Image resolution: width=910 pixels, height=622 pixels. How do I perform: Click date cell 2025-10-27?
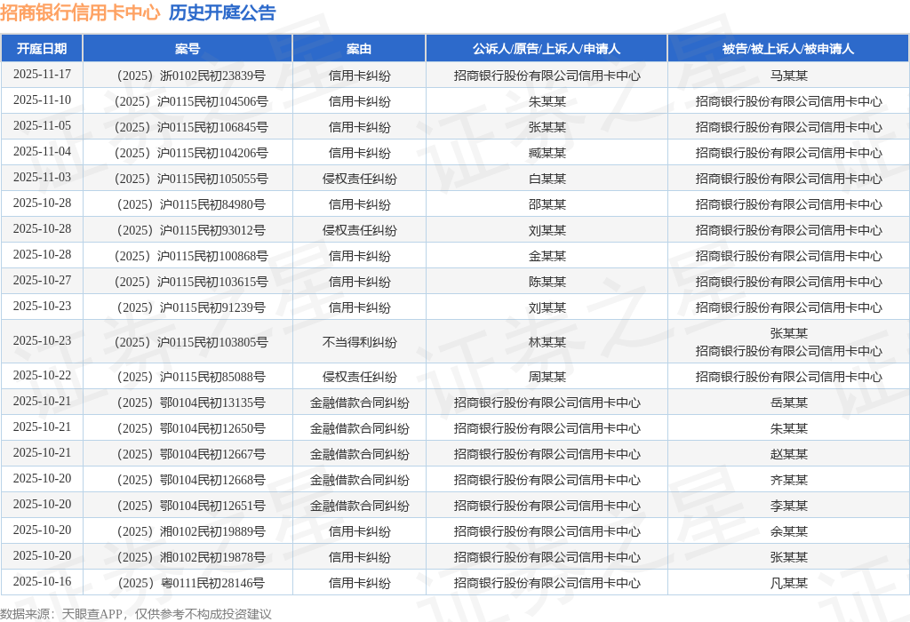42,280
